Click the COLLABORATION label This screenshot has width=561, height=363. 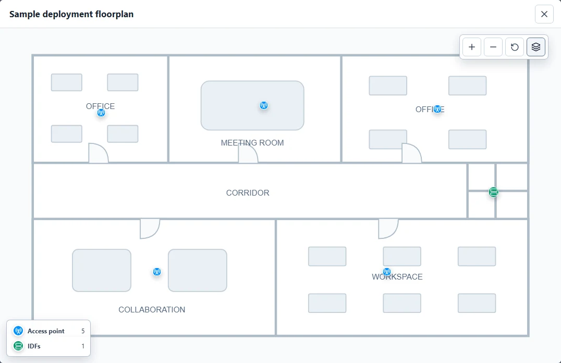[152, 309]
